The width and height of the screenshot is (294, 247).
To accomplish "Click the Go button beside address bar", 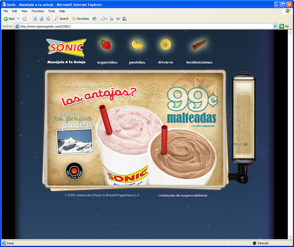I will 284,26.
